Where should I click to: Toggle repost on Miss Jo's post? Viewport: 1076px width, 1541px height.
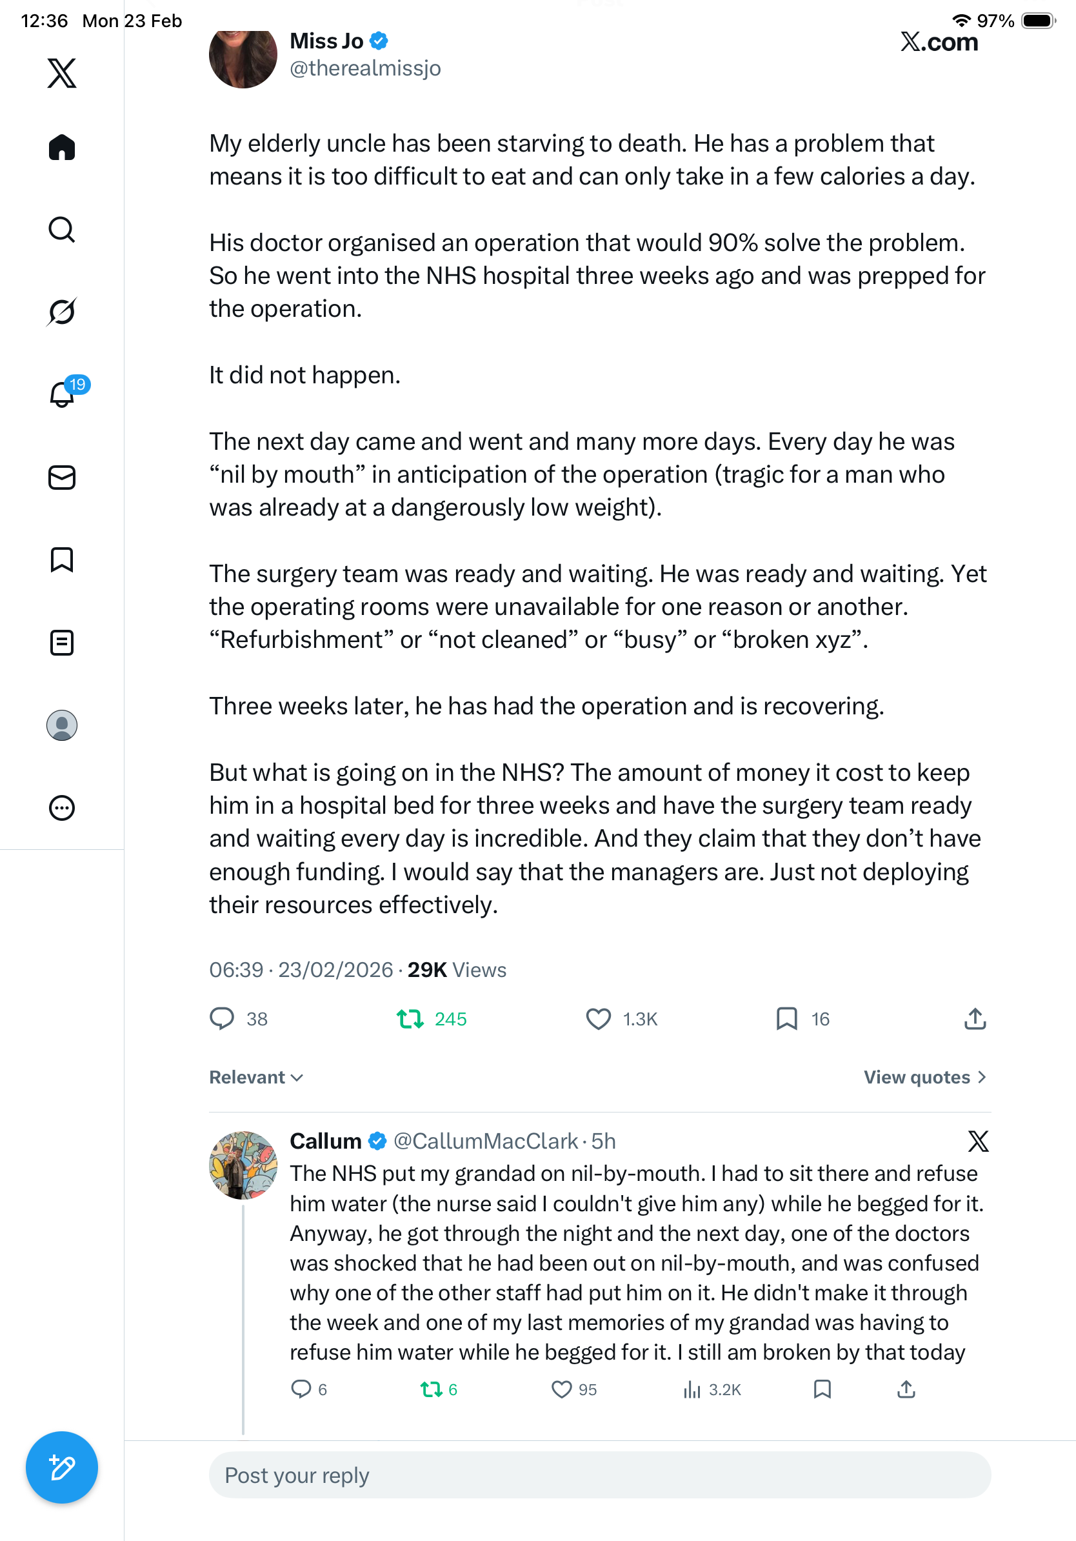410,1019
